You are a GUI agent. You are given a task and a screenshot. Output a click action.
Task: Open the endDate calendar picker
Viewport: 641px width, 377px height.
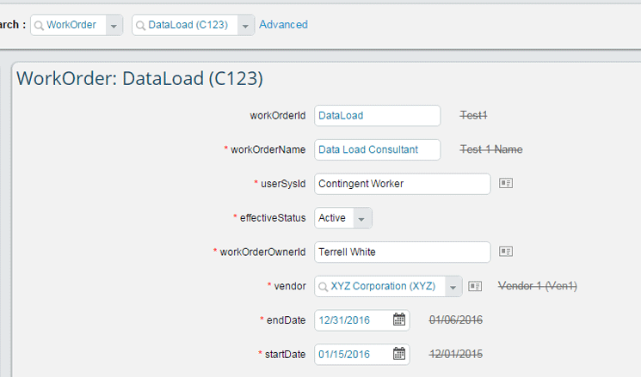(399, 320)
